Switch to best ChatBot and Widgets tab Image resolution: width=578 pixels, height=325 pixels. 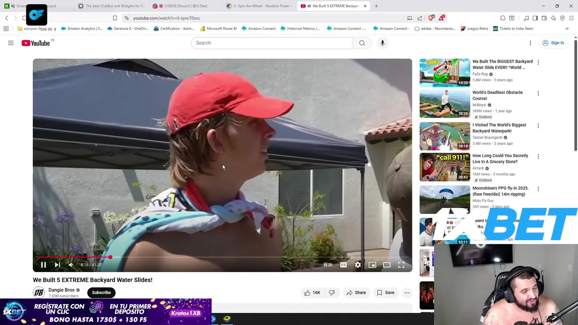pyautogui.click(x=111, y=6)
